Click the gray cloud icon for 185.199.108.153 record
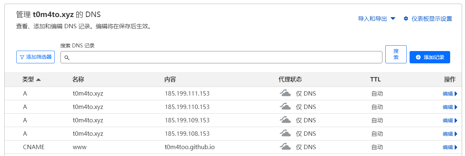 pos(285,134)
